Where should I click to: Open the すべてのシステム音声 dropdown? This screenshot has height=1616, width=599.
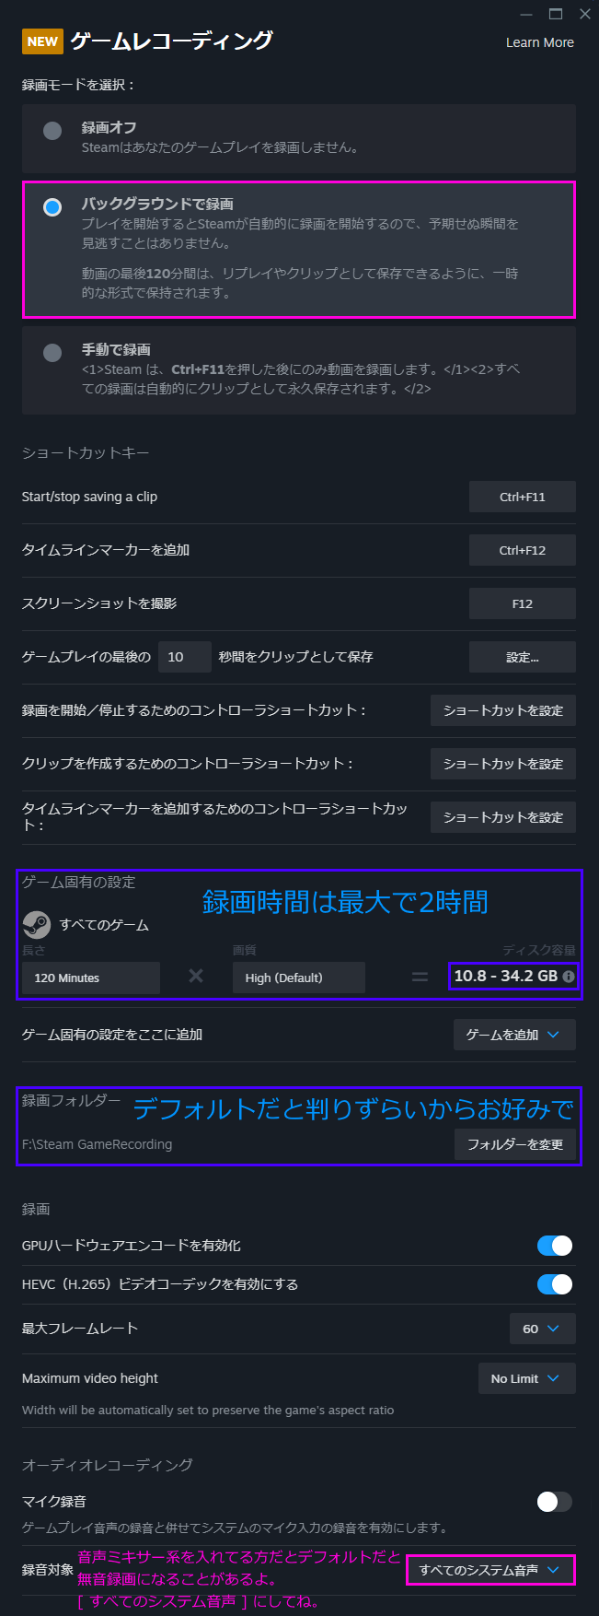tap(490, 1570)
